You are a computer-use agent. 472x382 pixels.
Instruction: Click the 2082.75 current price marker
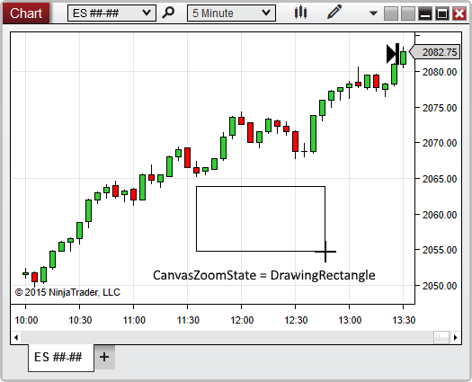[435, 52]
